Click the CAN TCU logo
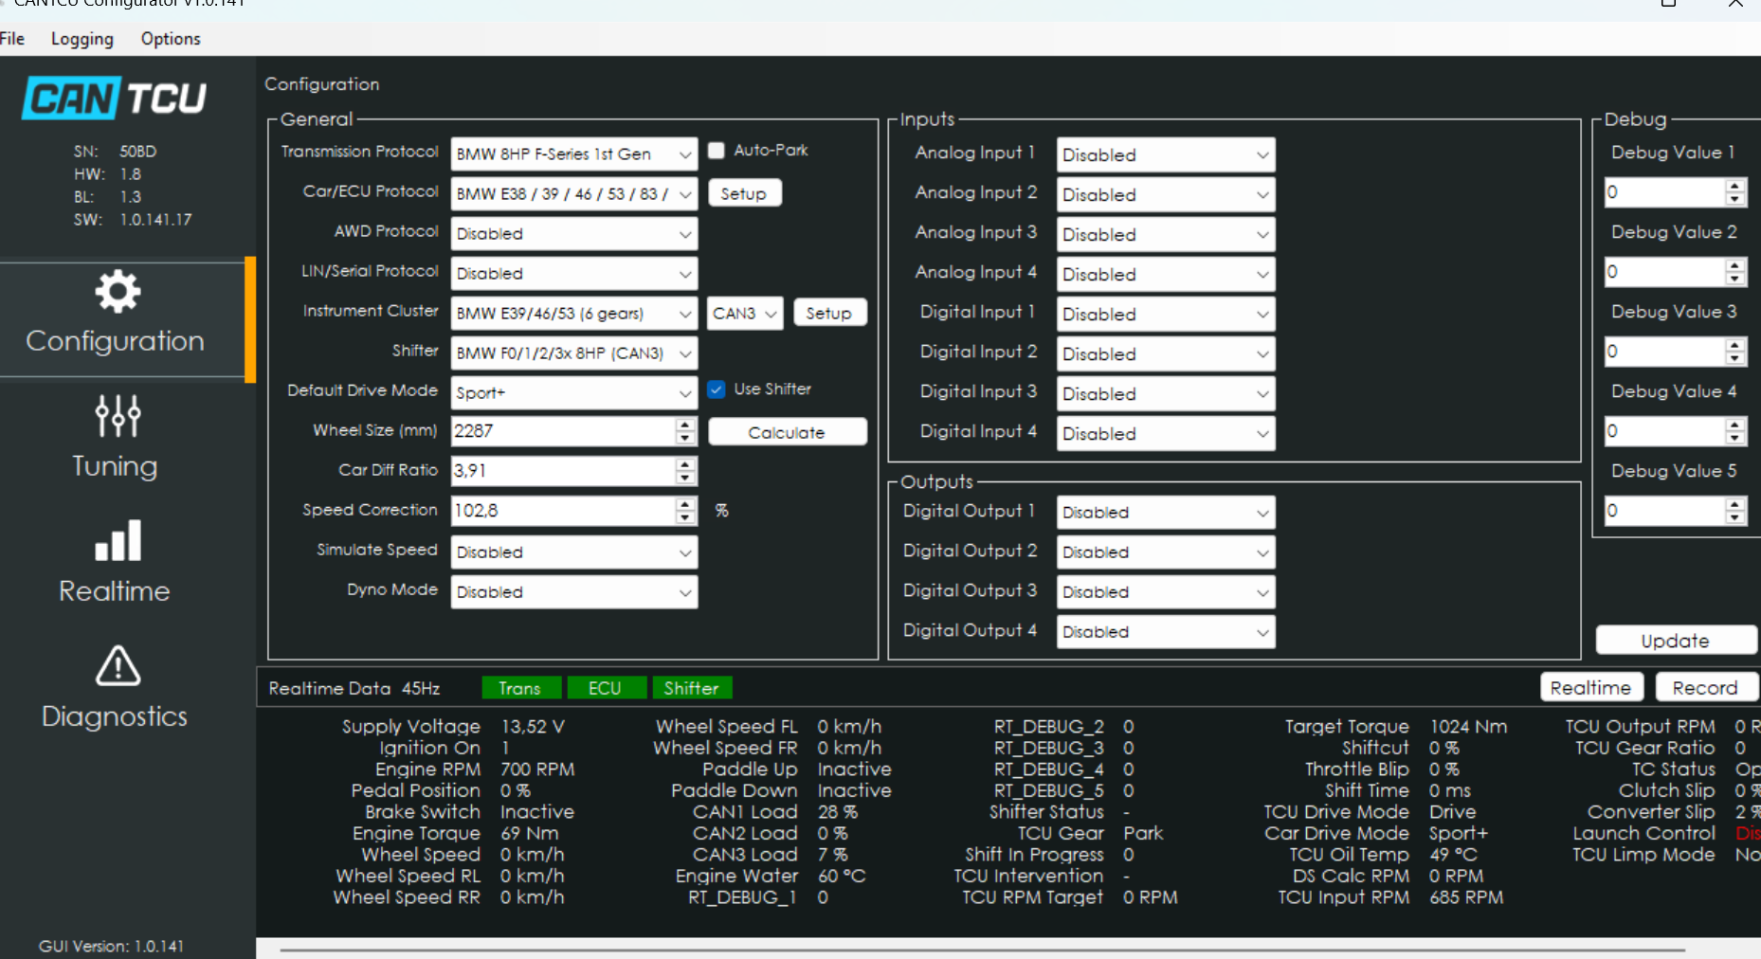The width and height of the screenshot is (1761, 959). 115,99
